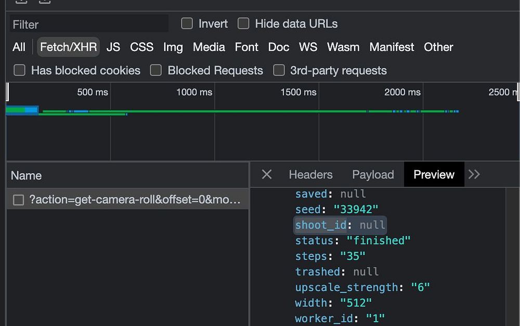Image resolution: width=520 pixels, height=326 pixels.
Task: Enable Blocked Requests filter
Action: [x=156, y=70]
